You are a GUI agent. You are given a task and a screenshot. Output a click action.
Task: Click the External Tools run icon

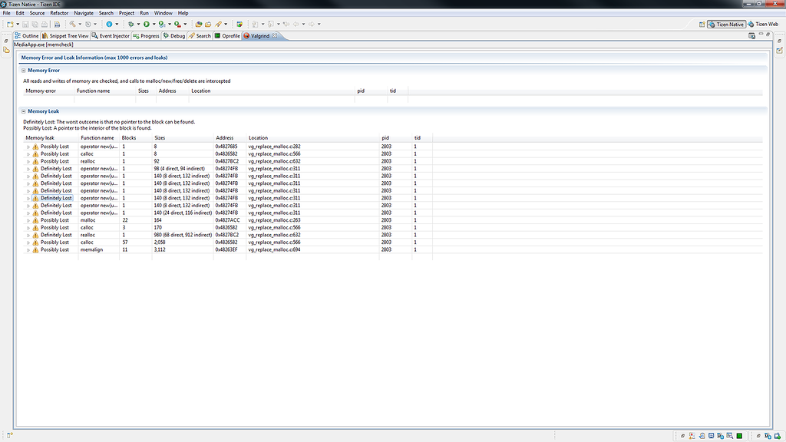[x=177, y=24]
